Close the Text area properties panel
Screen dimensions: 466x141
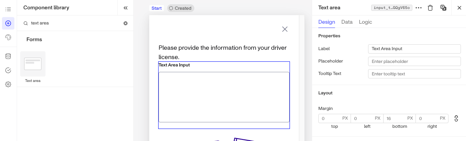click(x=459, y=8)
